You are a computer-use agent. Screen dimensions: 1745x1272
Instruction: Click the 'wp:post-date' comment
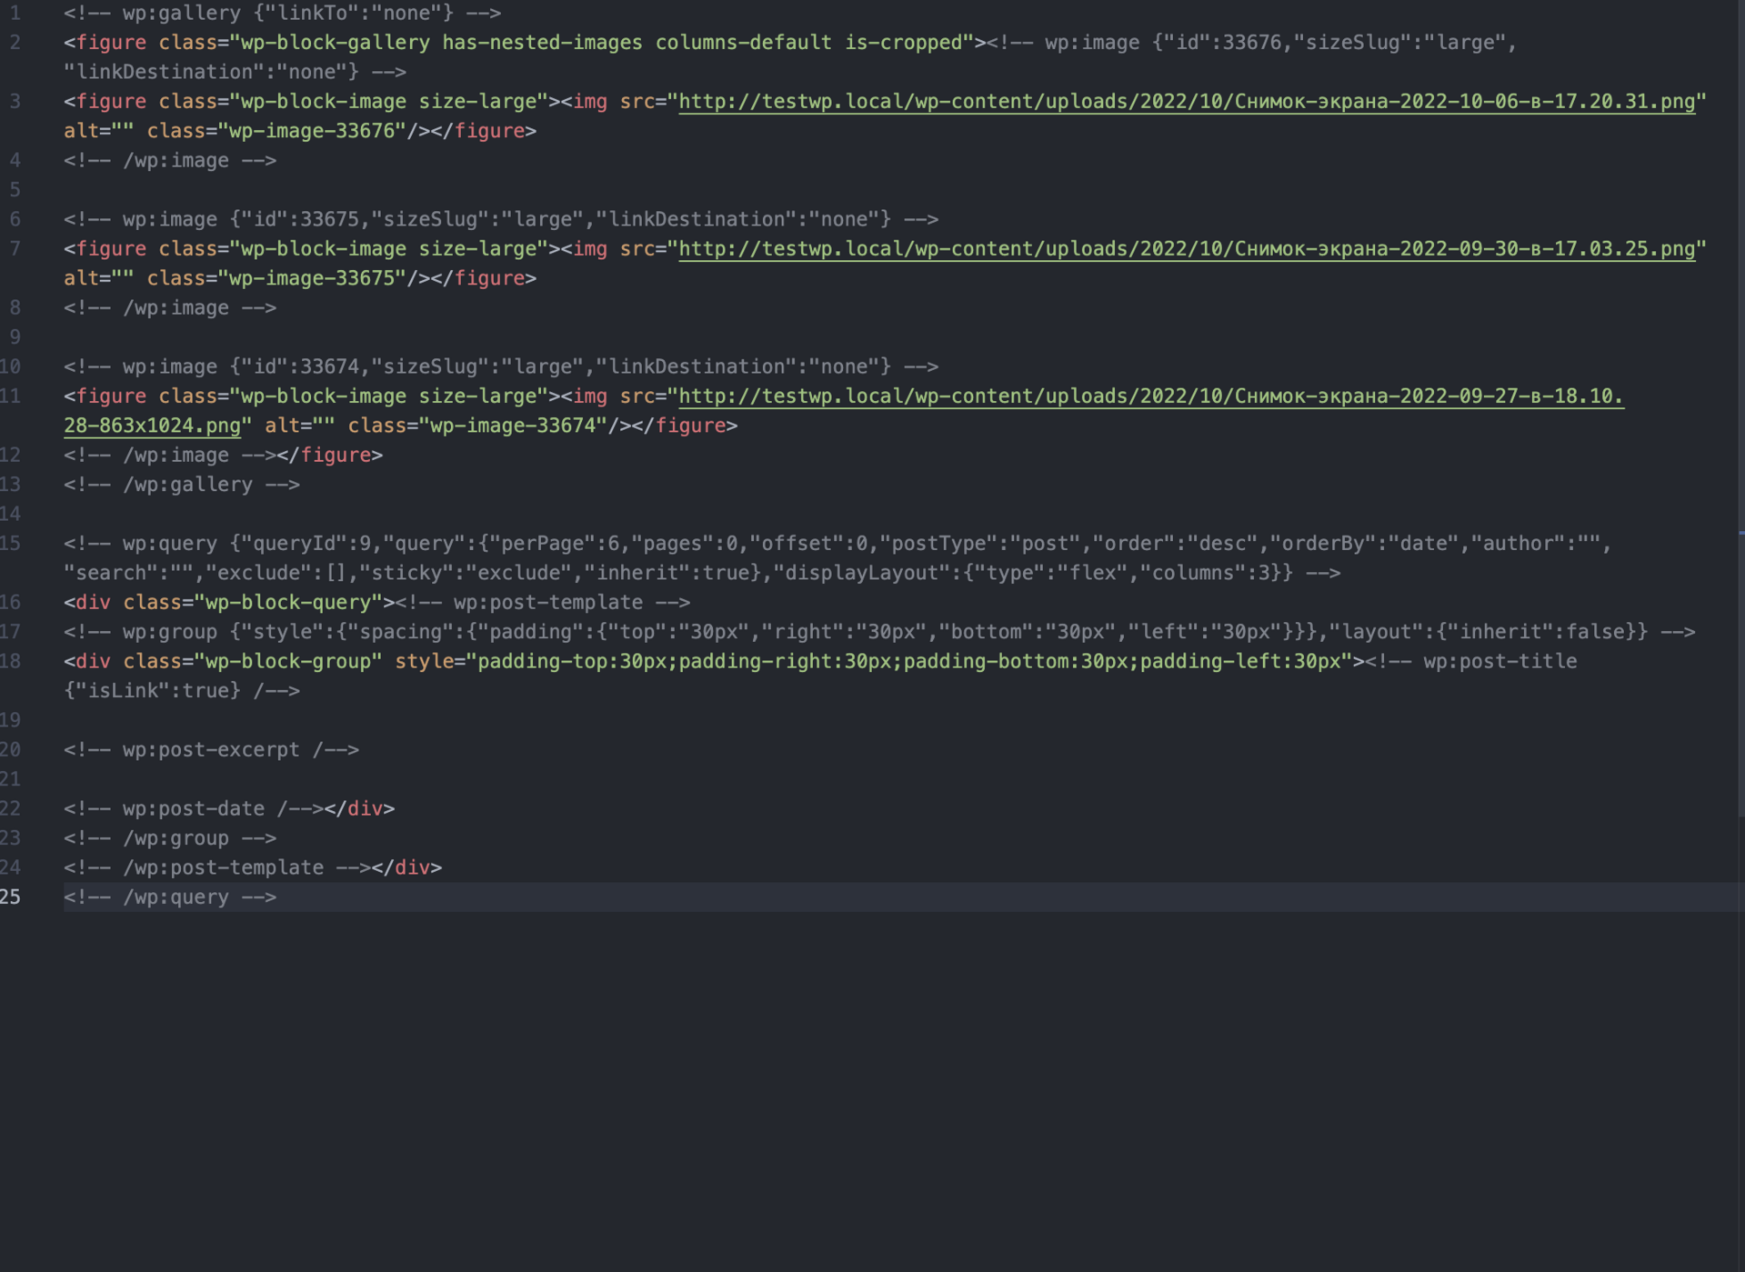pyautogui.click(x=194, y=808)
